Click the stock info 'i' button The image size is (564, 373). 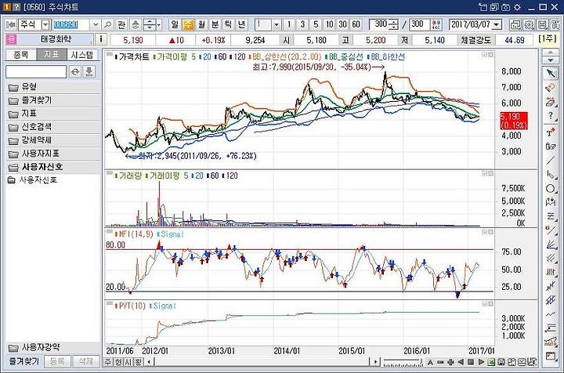coord(101,39)
